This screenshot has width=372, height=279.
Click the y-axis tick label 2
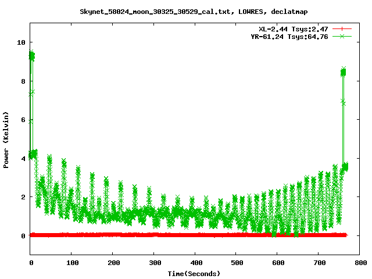pos(23,197)
